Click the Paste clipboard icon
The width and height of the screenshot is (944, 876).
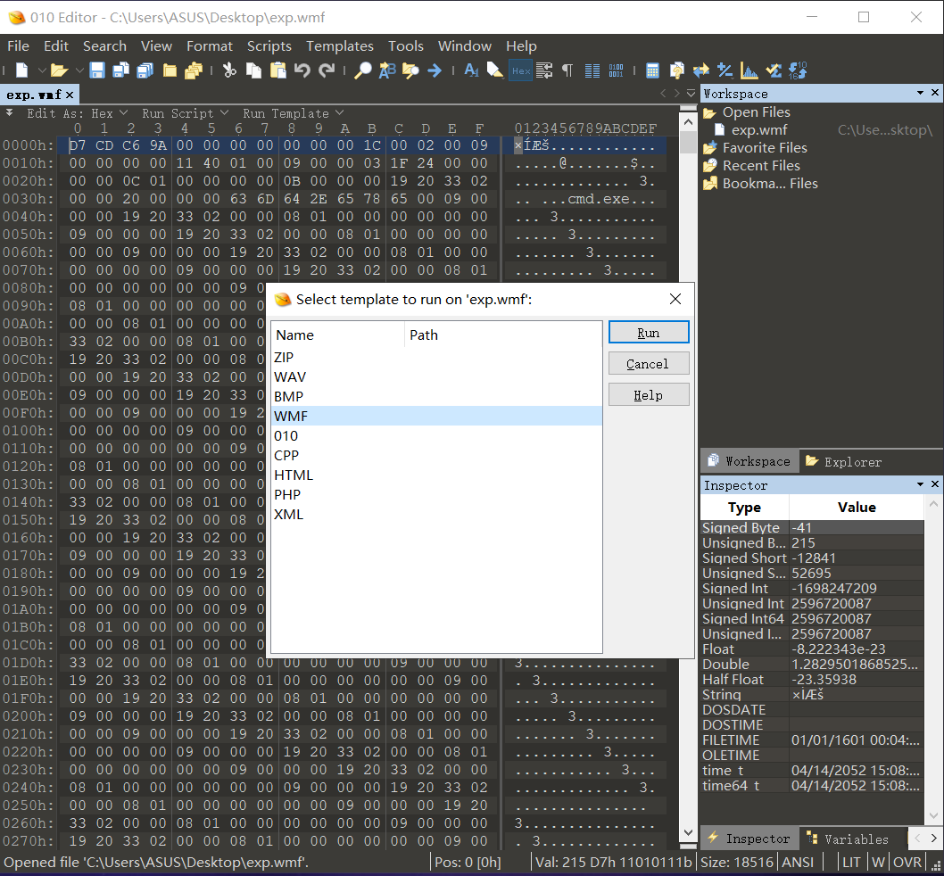click(278, 70)
